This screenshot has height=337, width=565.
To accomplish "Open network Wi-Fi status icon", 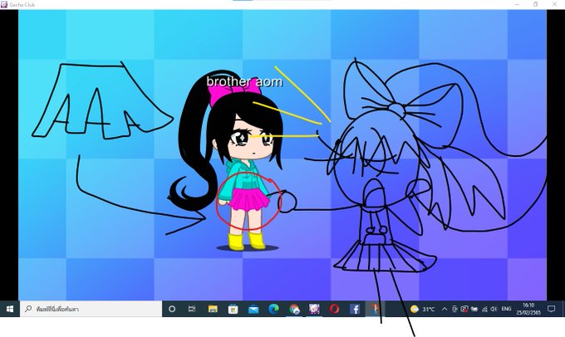I will point(484,309).
